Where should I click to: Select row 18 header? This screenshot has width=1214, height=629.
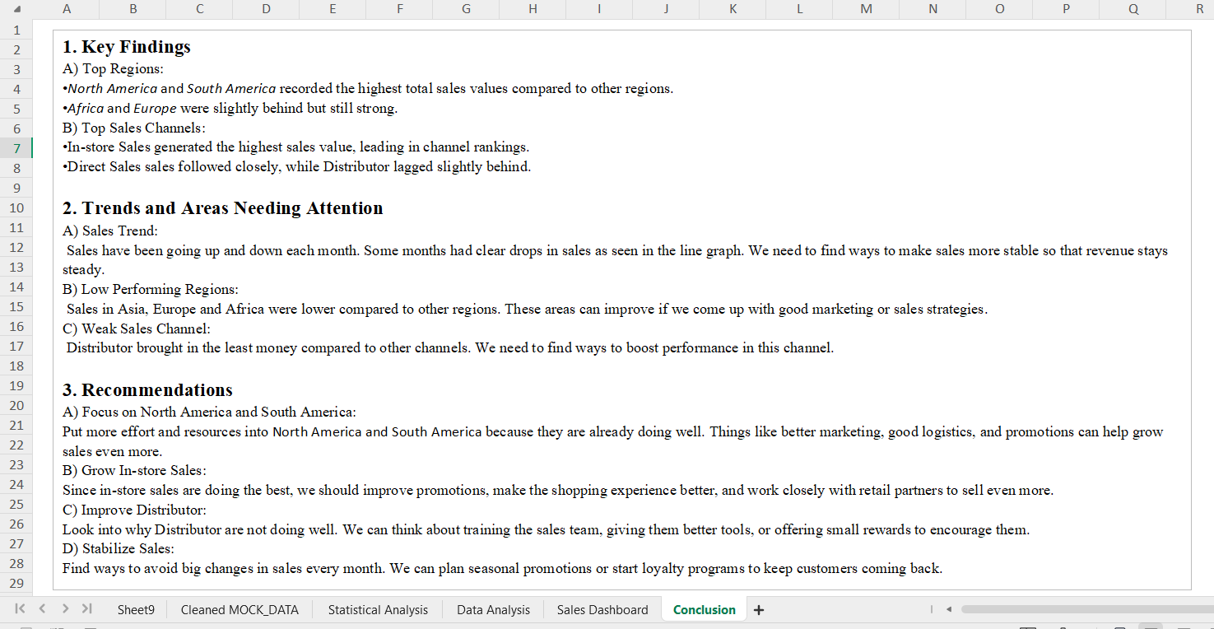click(16, 366)
